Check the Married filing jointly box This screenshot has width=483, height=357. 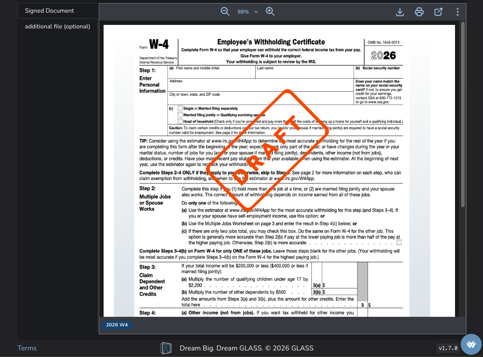pyautogui.click(x=181, y=114)
